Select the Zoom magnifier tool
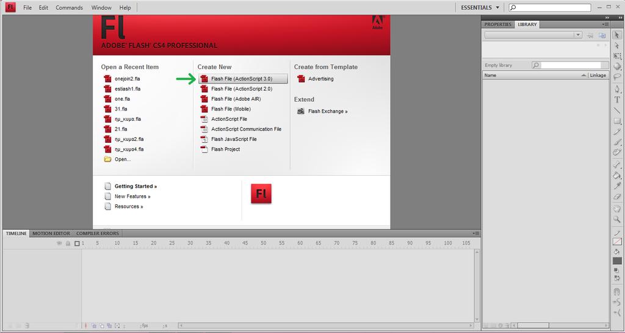 [x=617, y=219]
